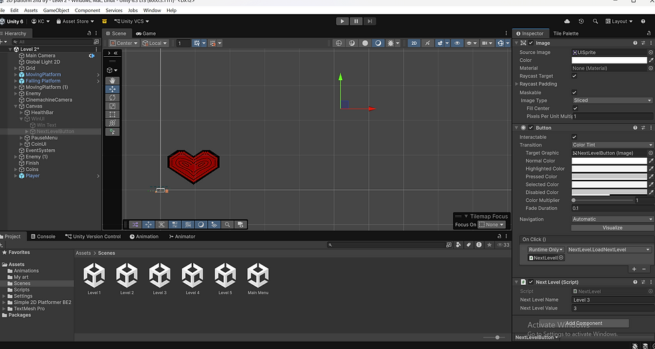Open the GameObject menu

point(55,10)
